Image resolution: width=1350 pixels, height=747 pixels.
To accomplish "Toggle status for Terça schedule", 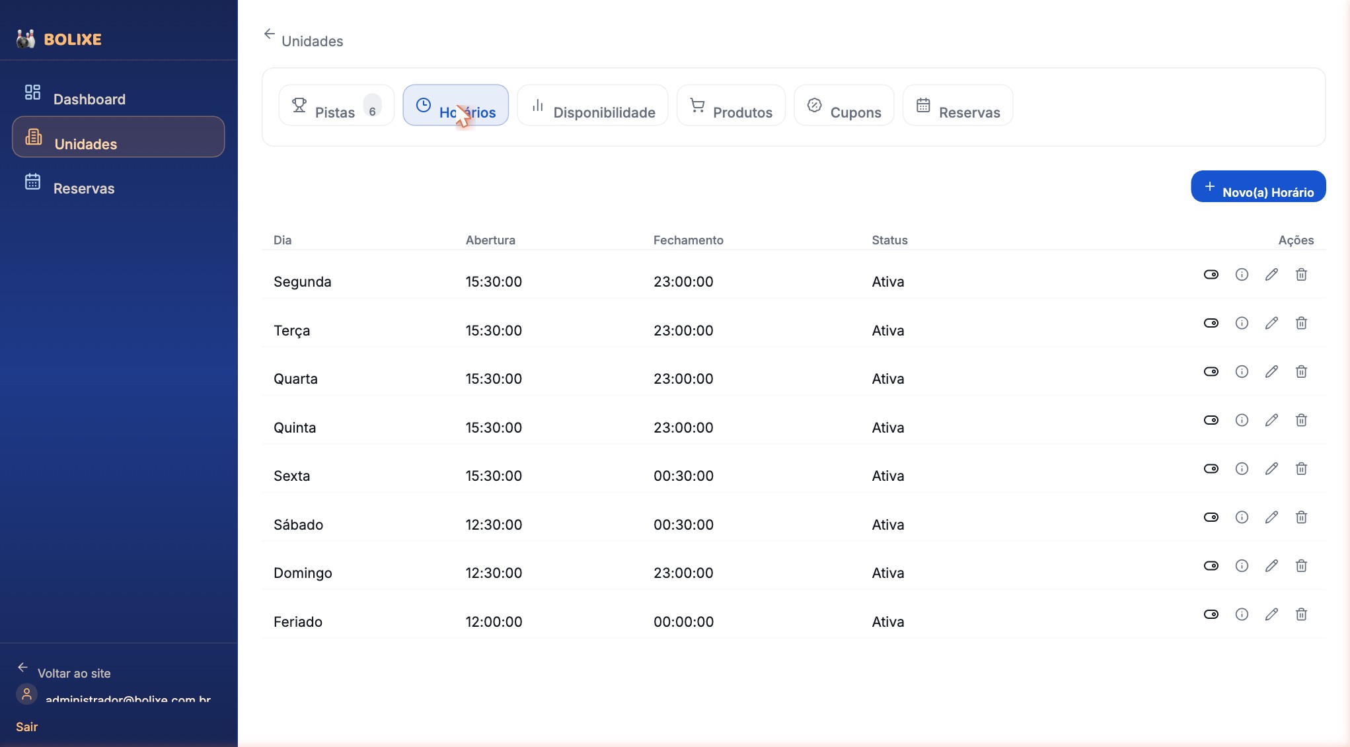I will pos(1211,323).
